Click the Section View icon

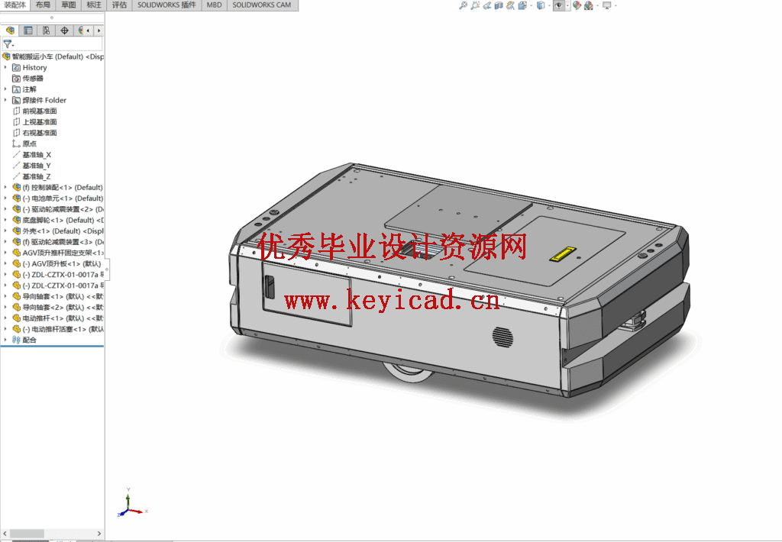[499, 5]
